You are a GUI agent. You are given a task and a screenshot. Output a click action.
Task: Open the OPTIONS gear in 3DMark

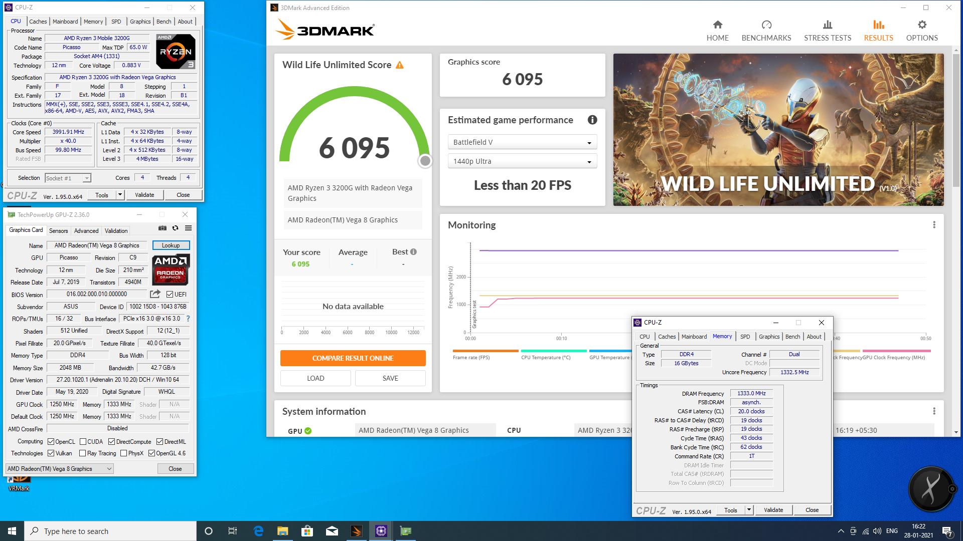pos(921,31)
